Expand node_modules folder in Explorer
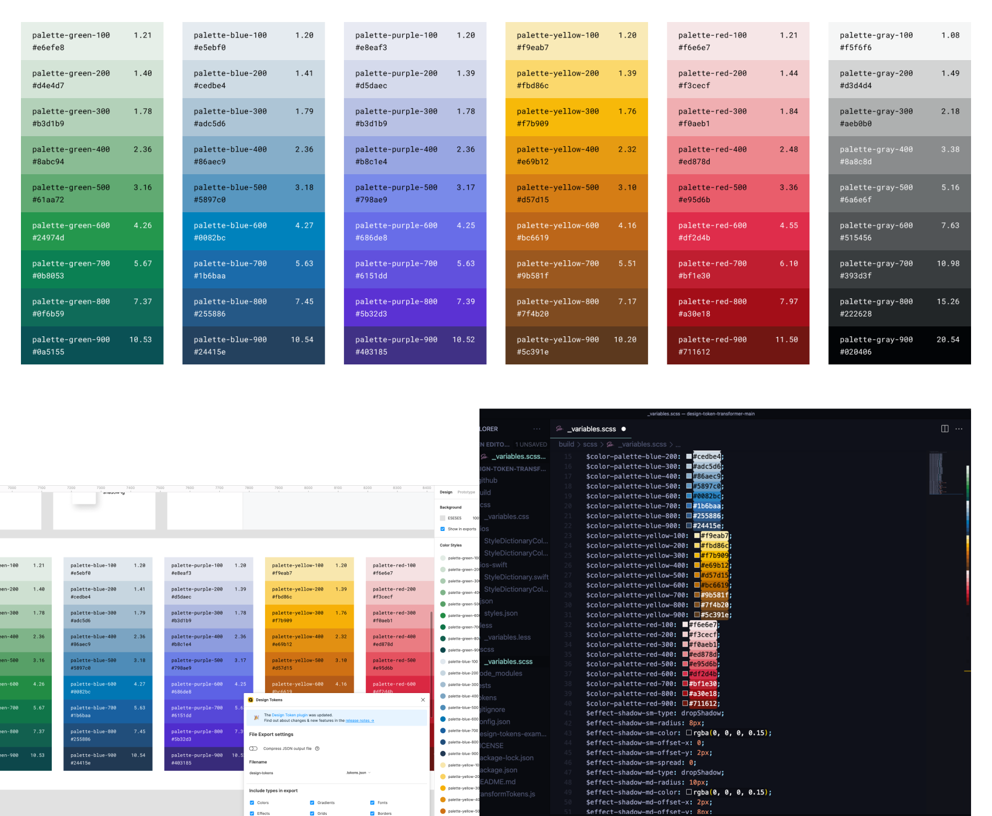This screenshot has height=816, width=992. pos(501,673)
